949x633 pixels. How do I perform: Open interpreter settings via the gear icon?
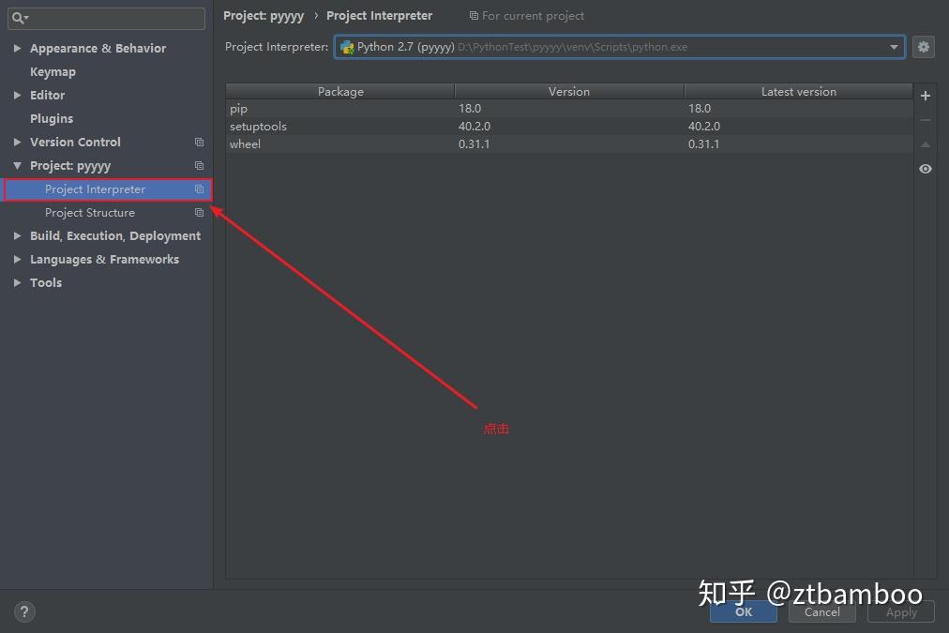pos(924,46)
